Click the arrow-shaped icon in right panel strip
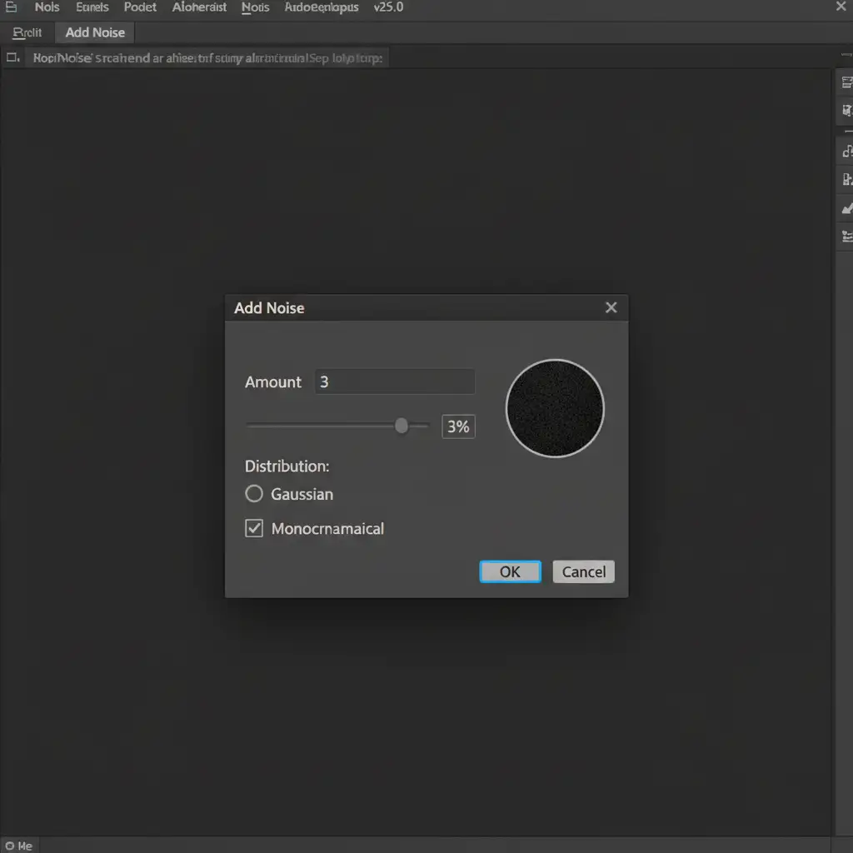 [846, 208]
